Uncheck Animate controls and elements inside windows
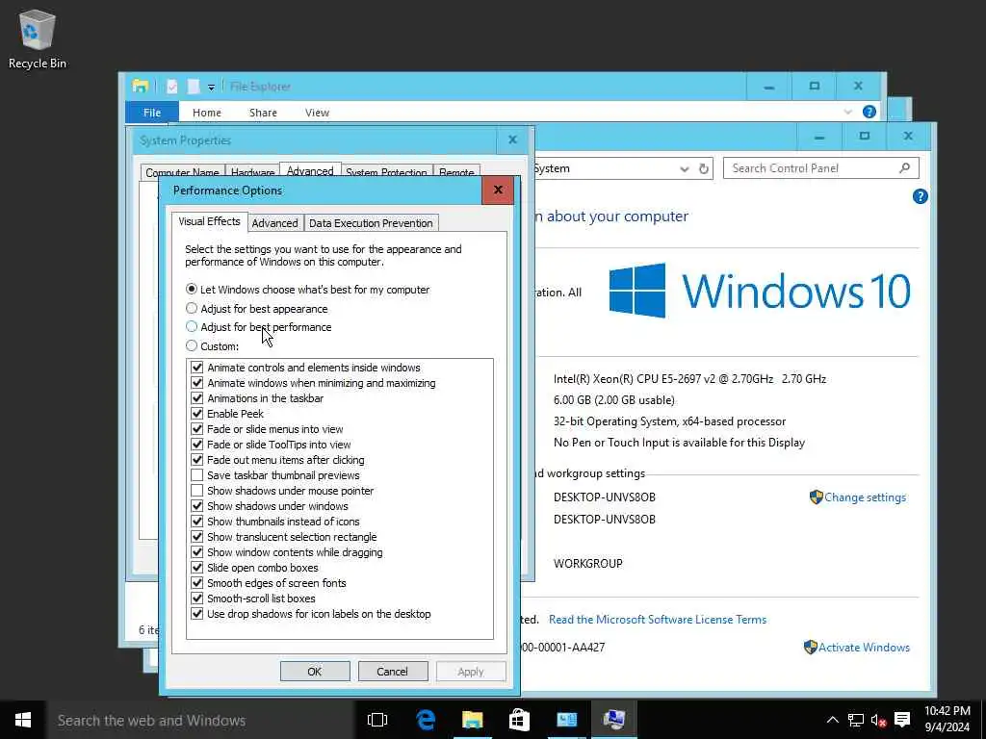 (x=196, y=367)
